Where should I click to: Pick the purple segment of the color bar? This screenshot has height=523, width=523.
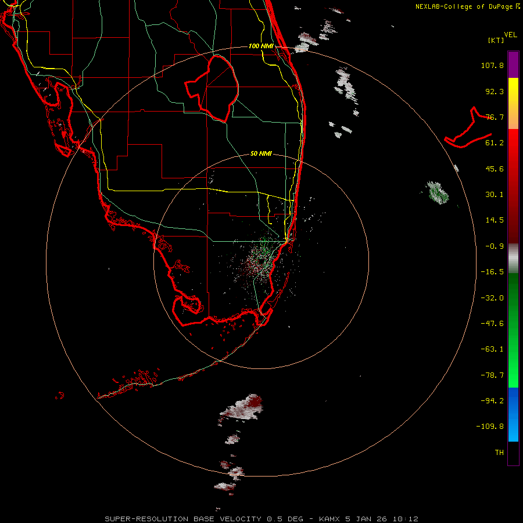tap(513, 65)
